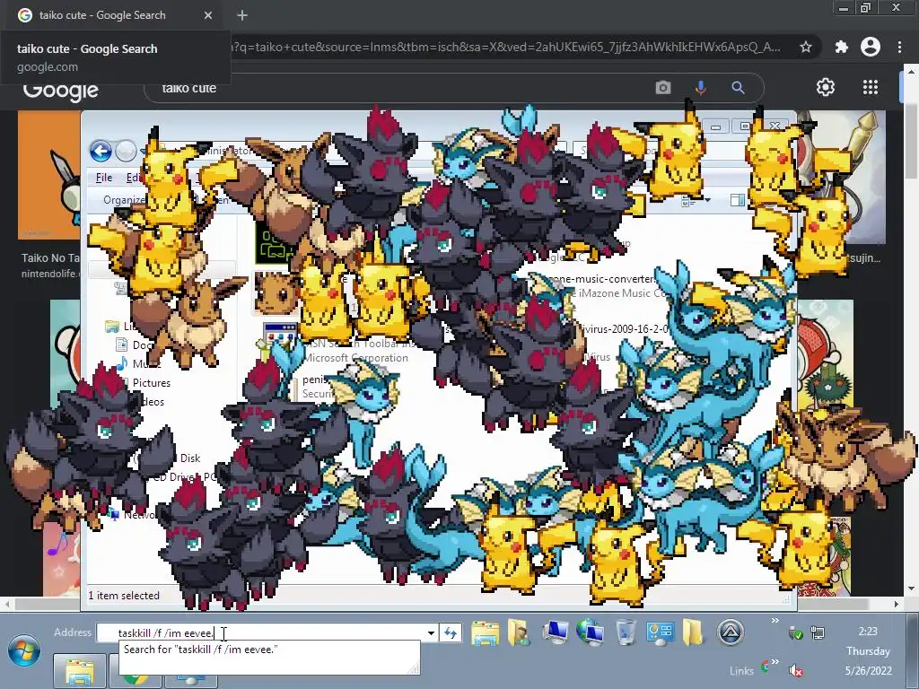Switch to Explorer taskbar button
919x689 pixels.
click(79, 671)
